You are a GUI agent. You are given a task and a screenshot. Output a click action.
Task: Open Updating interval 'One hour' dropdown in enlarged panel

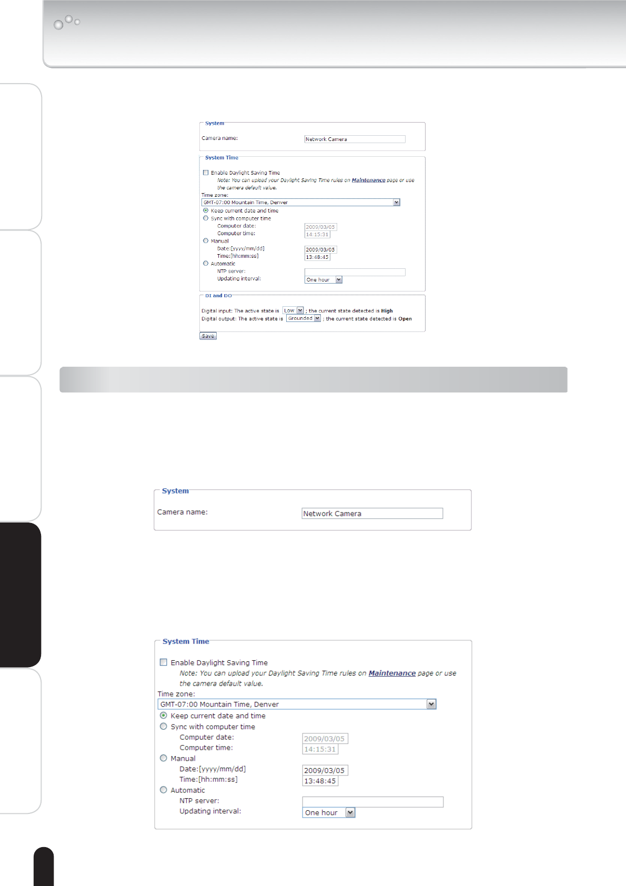[329, 812]
